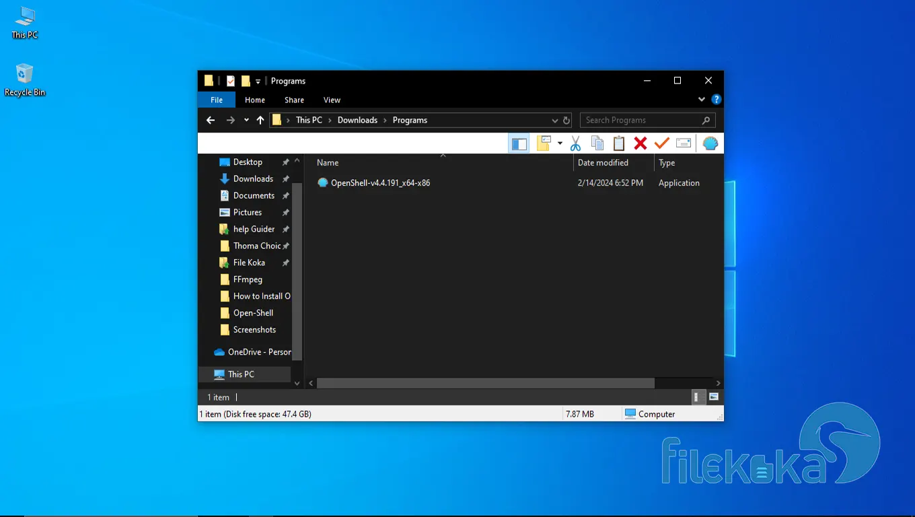Screen dimensions: 915x517
Task: Switch to large thumbnails view icon
Action: [714, 397]
